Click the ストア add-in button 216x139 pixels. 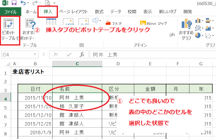tap(114, 23)
